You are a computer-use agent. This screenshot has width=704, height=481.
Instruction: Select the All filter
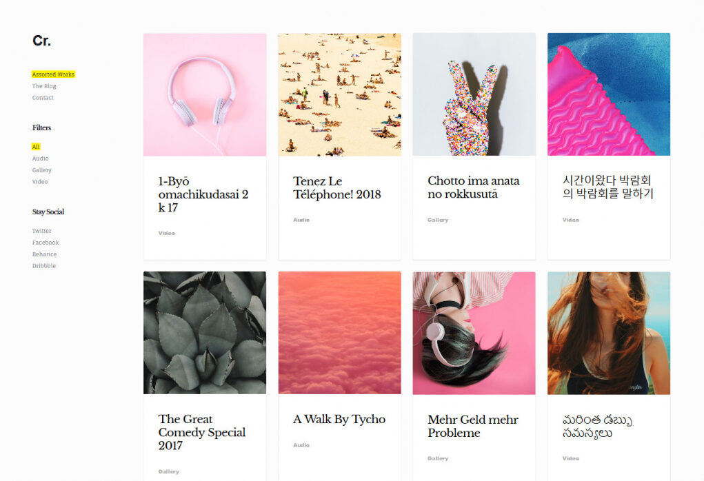click(x=36, y=147)
